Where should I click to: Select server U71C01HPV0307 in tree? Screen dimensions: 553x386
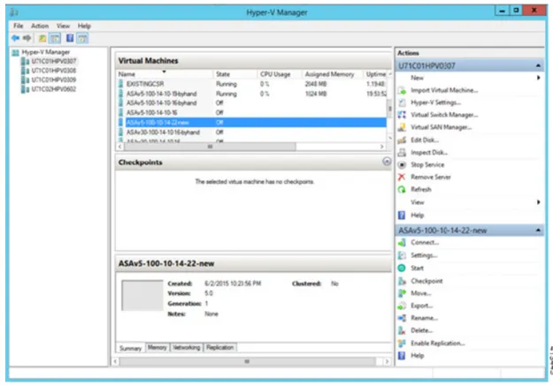click(54, 61)
